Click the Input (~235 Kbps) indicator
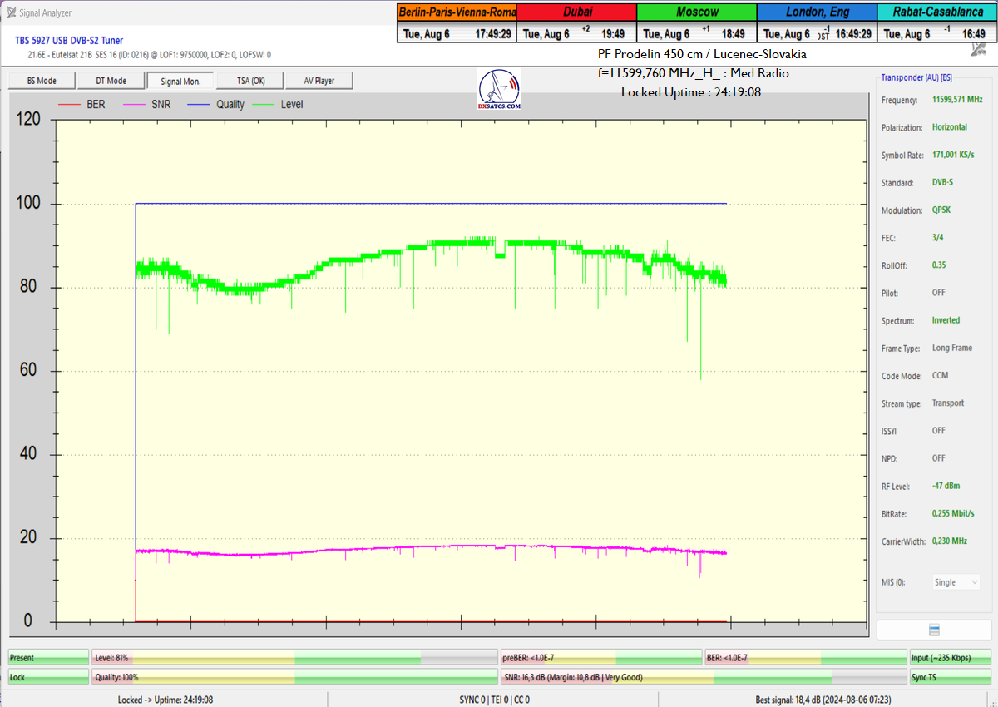The width and height of the screenshot is (998, 707). (950, 657)
